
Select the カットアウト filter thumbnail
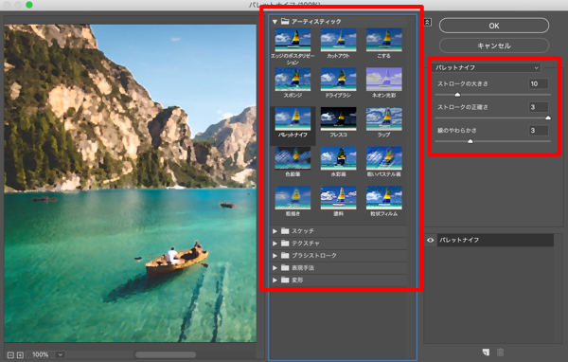tap(338, 40)
